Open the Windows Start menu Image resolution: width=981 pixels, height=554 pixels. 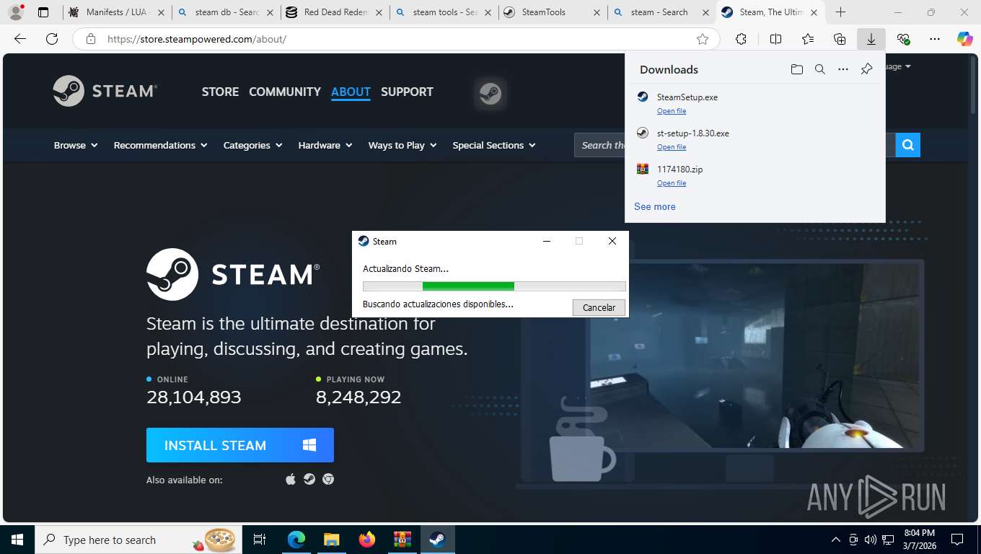17,540
